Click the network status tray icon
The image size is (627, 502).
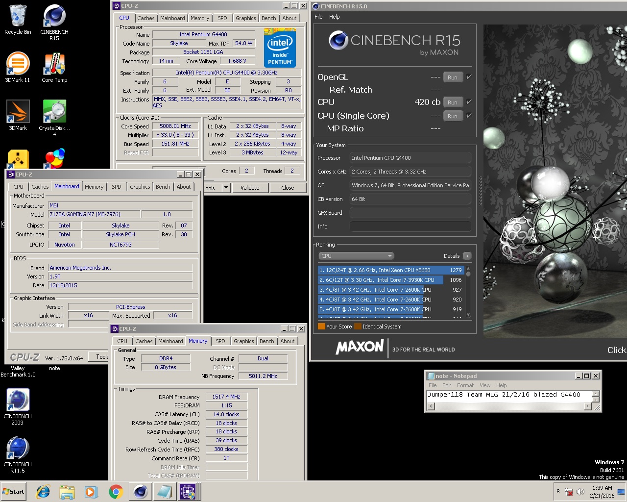[x=569, y=492]
